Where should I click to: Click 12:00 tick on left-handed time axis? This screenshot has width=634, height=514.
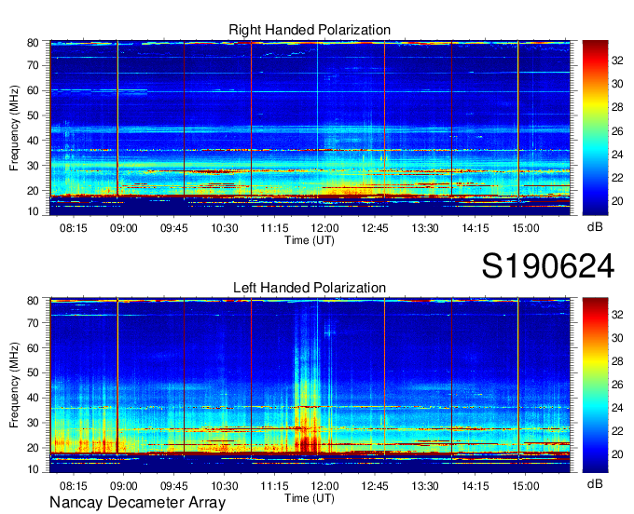pos(324,486)
